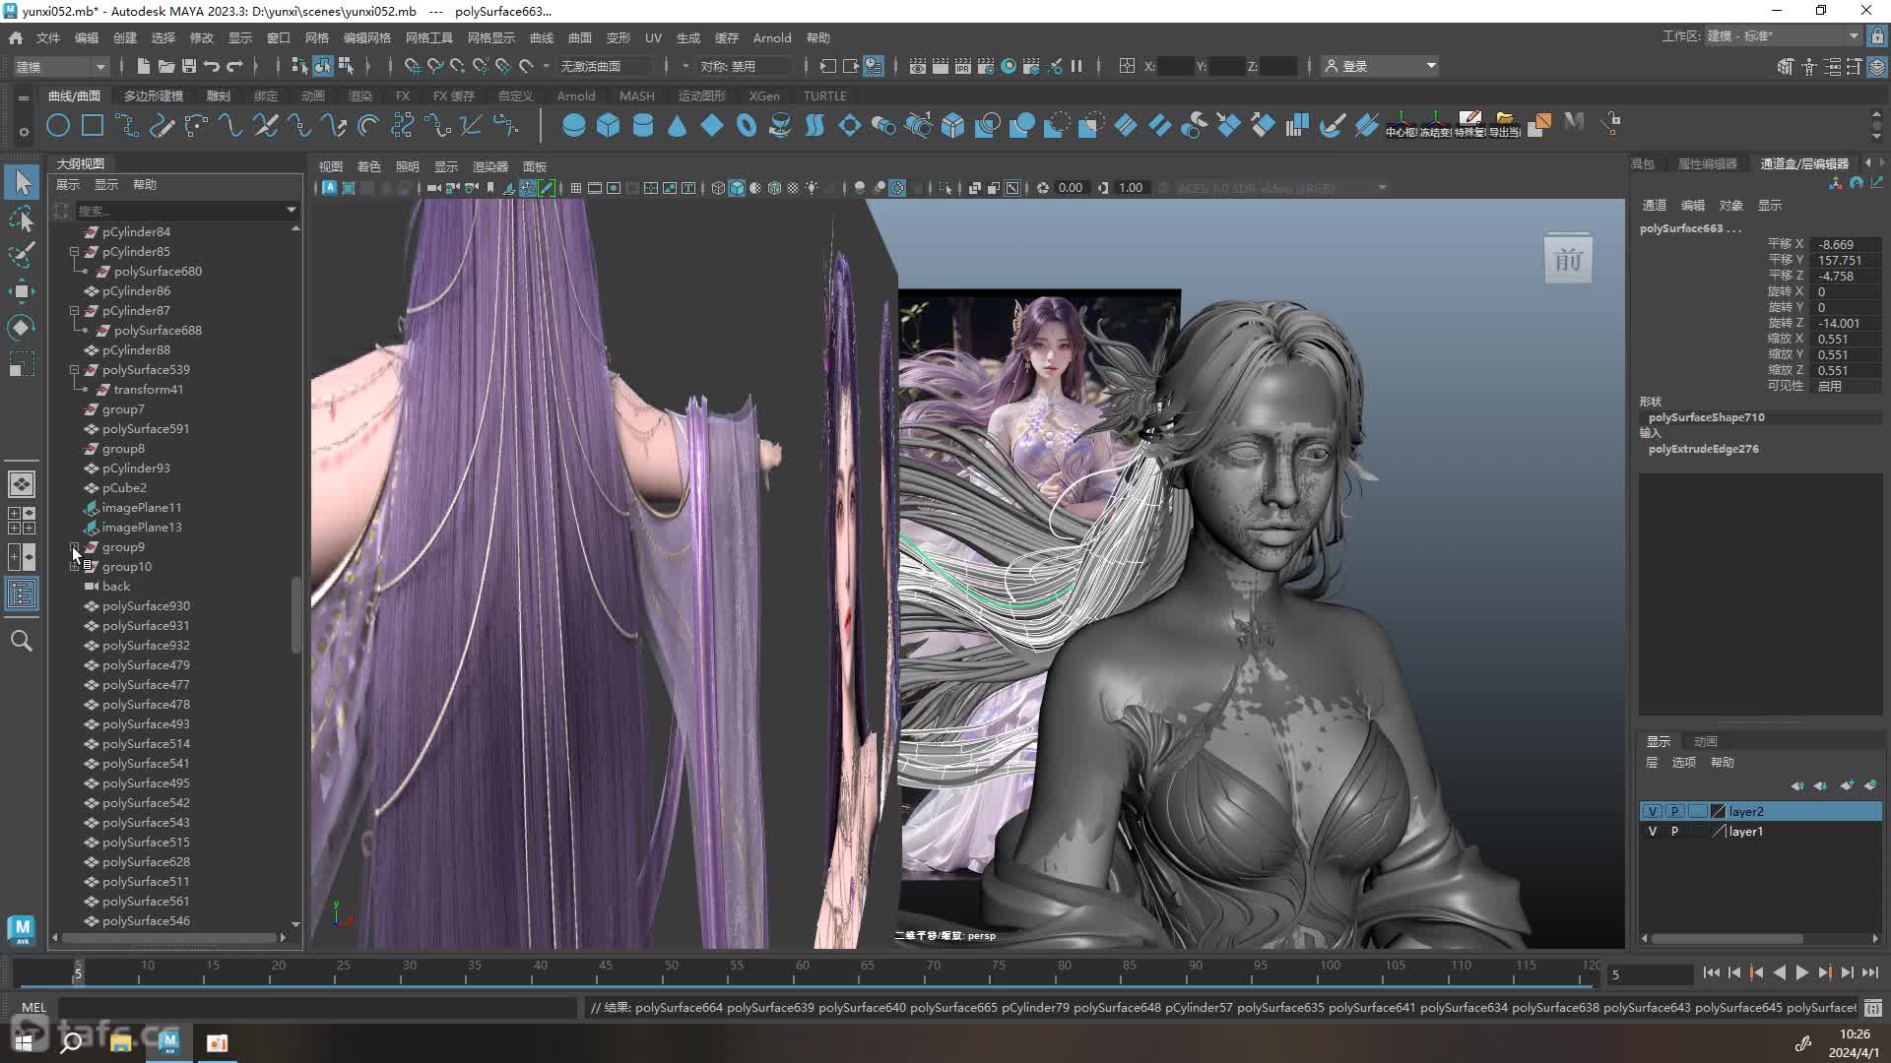Create a polygon cube from the shelf
Screen dimensions: 1891x1063
tap(608, 125)
